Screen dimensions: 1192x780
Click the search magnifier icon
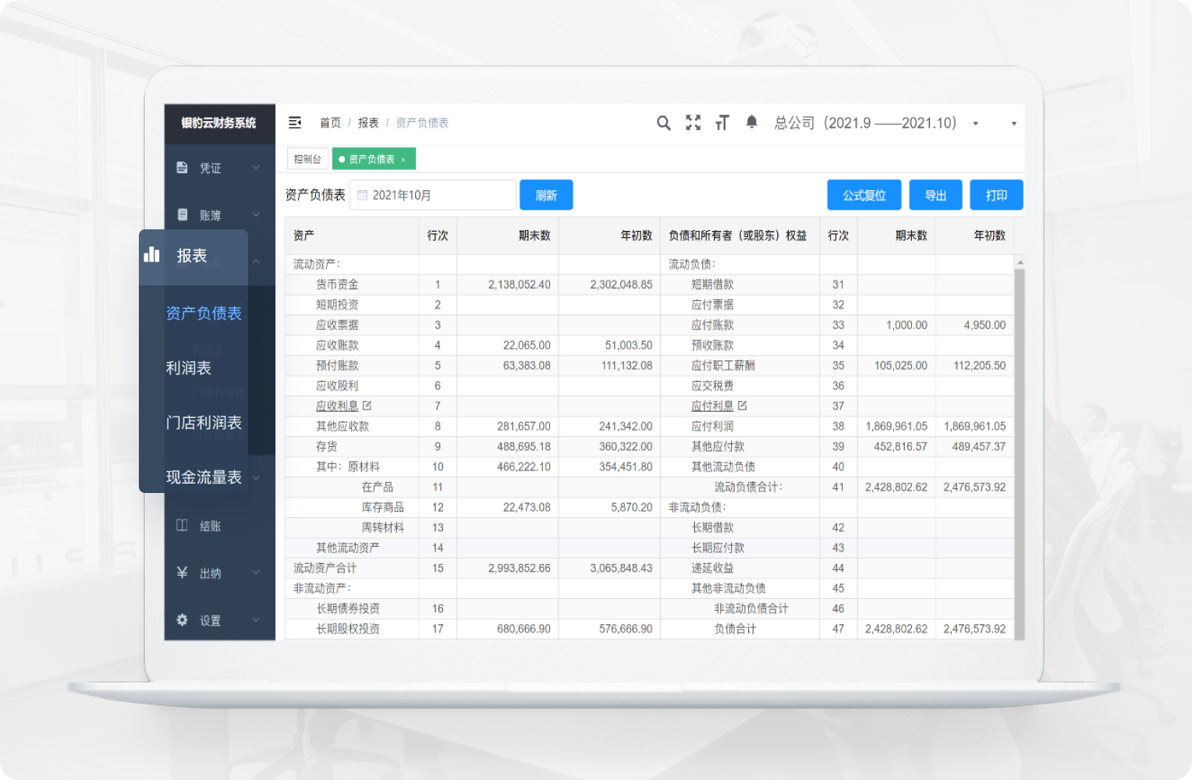(663, 123)
